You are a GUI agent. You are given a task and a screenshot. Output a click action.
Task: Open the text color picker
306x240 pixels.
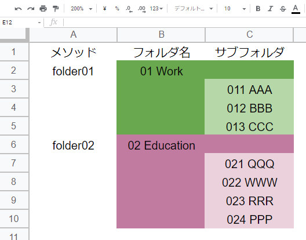click(x=296, y=9)
